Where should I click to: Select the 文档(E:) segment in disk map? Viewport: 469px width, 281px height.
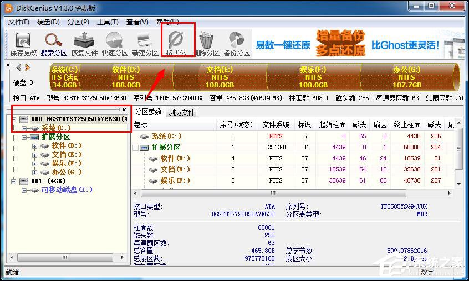pos(220,77)
